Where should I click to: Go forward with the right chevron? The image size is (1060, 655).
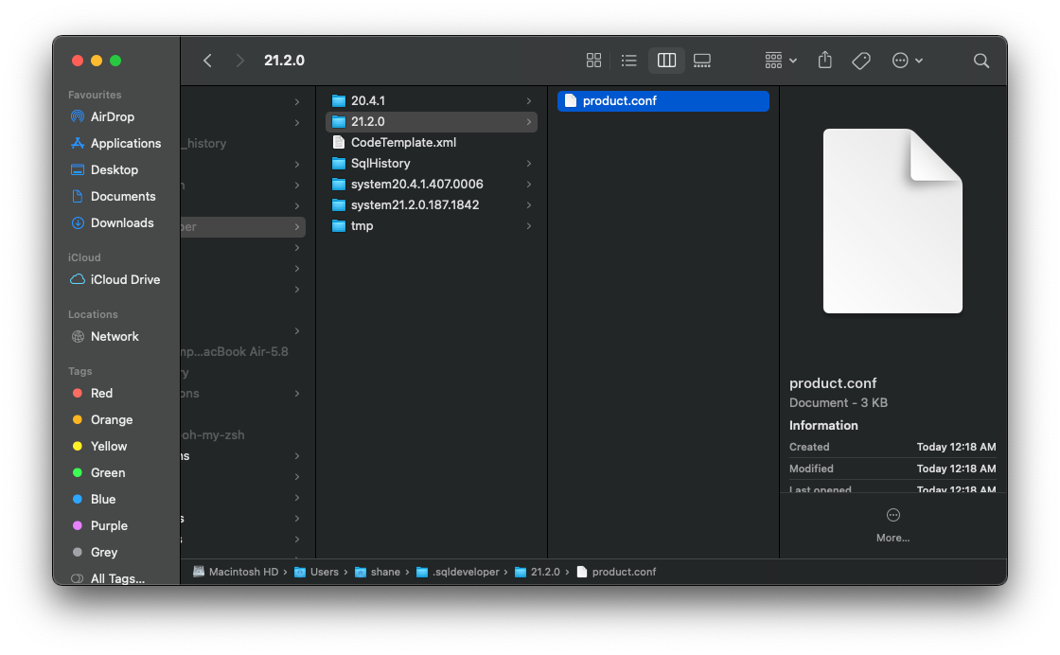(x=239, y=61)
